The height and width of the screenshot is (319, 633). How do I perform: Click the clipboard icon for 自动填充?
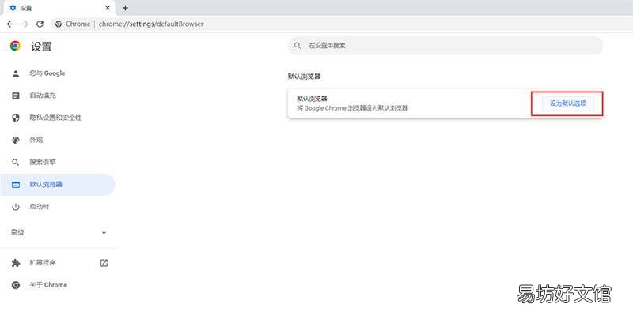click(16, 96)
